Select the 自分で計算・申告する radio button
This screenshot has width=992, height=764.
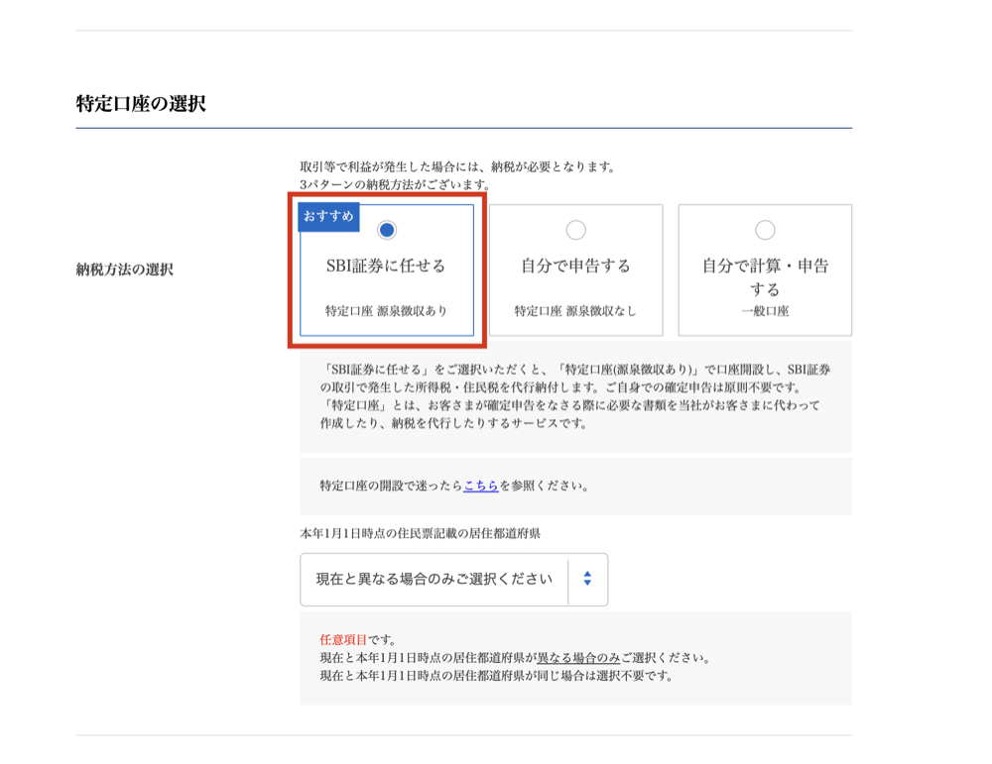coord(765,230)
